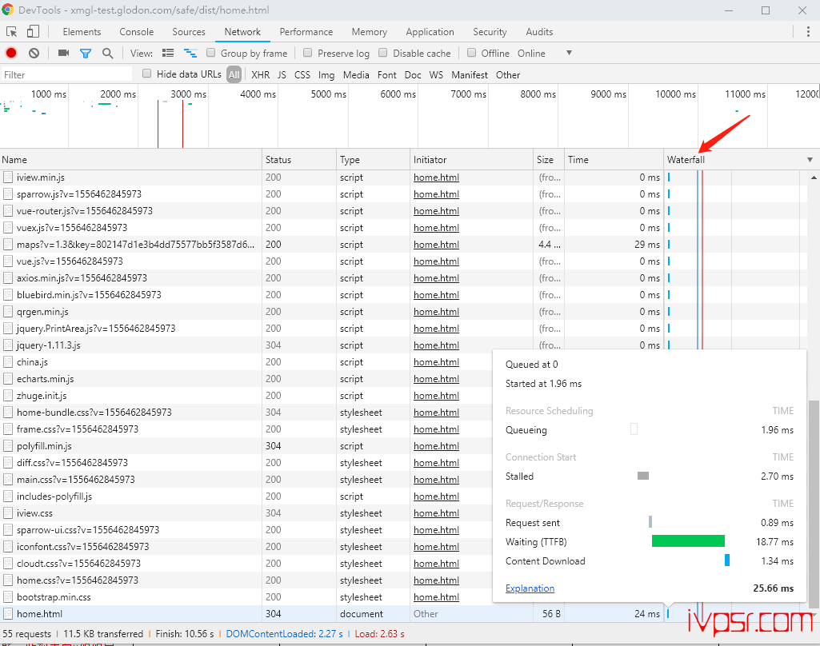
Task: Click the file icon beside bootstrap.min.css
Action: (x=8, y=597)
